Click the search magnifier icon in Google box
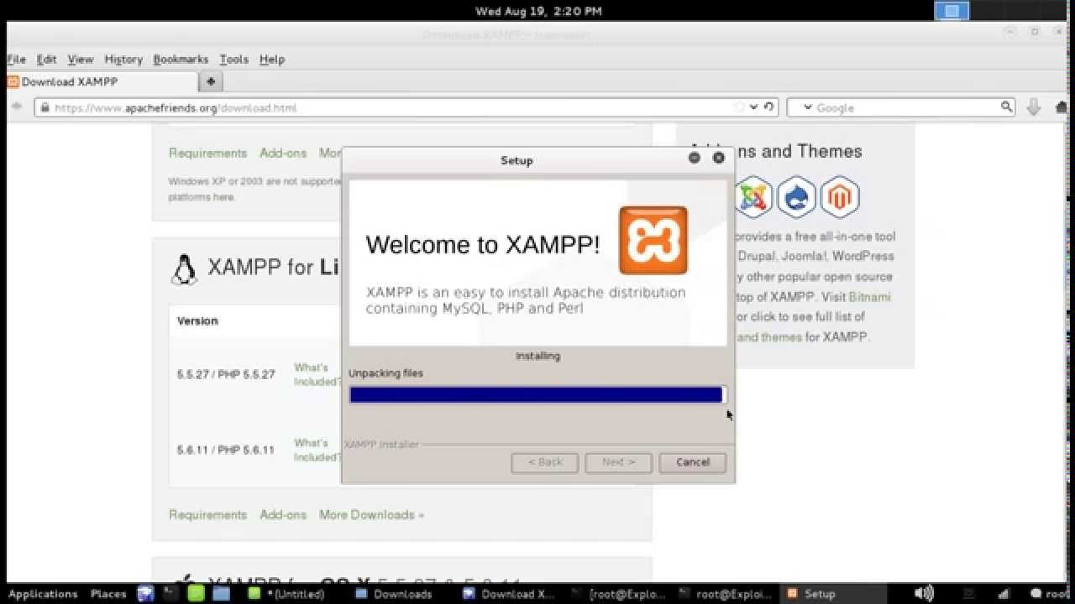The image size is (1075, 604). 1006,107
